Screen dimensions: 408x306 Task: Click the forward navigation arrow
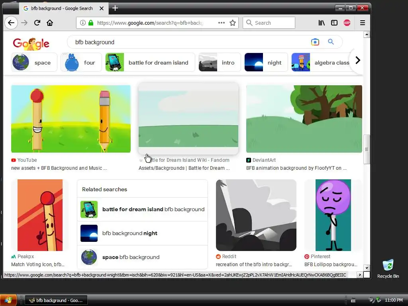coord(24,23)
